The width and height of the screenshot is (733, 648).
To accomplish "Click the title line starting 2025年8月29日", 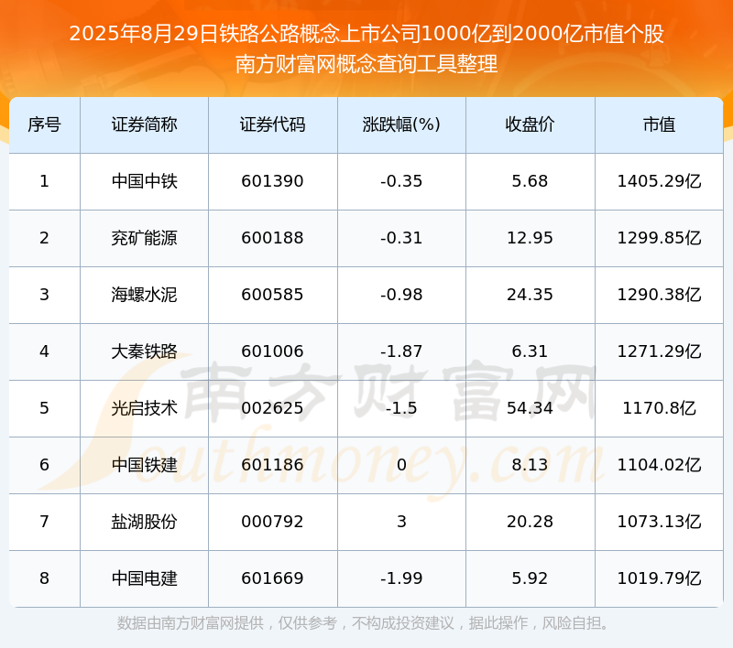I will (366, 34).
